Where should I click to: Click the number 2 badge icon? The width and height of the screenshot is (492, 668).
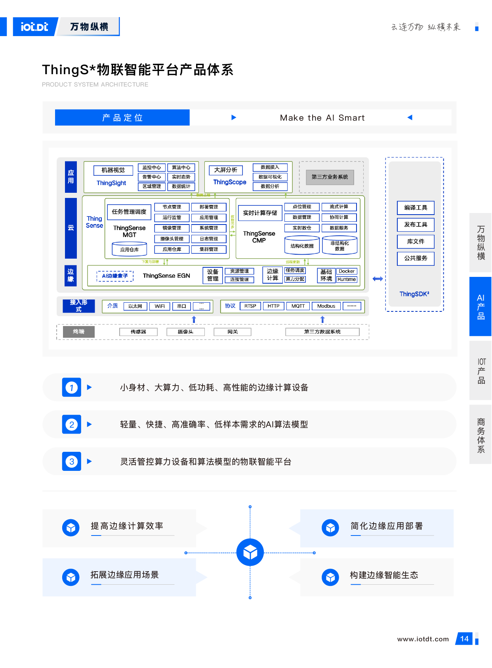tap(72, 424)
